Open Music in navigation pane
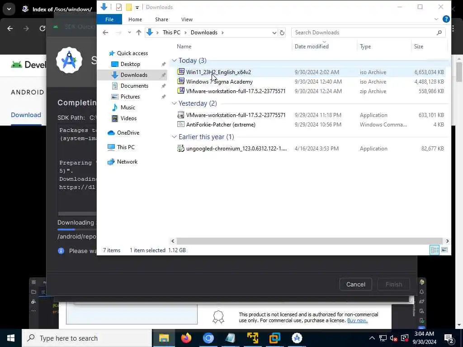The height and width of the screenshot is (347, 463). [x=128, y=108]
